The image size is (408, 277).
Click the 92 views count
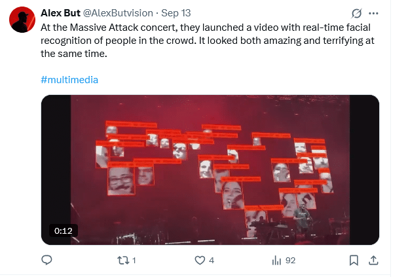tap(290, 260)
